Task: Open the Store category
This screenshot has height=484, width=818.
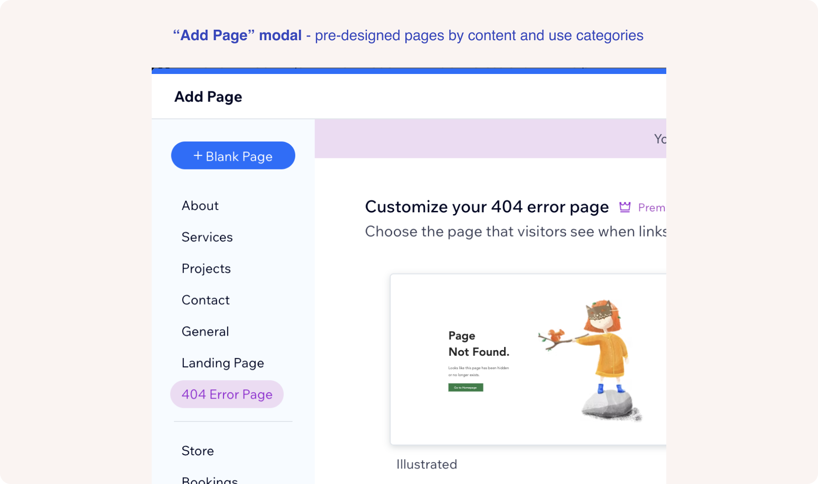Action: [x=197, y=451]
